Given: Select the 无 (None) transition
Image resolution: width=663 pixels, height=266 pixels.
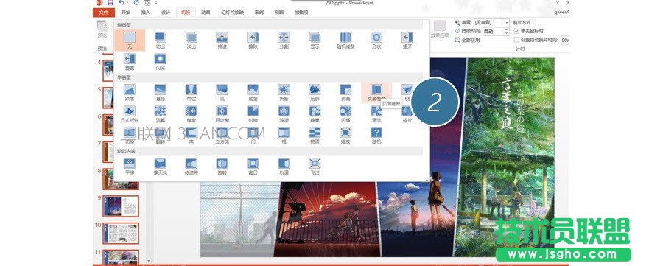Looking at the screenshot, I should click(130, 41).
